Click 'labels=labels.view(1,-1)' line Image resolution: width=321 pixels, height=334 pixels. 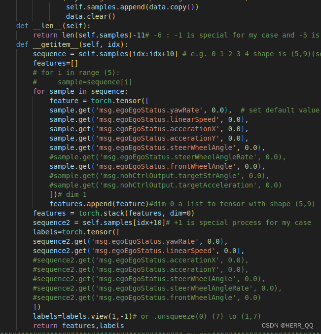(x=82, y=316)
